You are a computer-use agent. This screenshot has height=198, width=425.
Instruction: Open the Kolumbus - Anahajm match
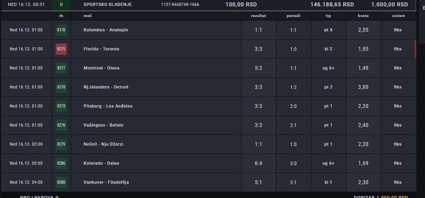(x=106, y=30)
